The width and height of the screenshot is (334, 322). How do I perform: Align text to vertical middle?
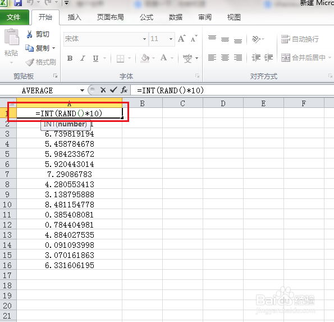tap(225, 39)
